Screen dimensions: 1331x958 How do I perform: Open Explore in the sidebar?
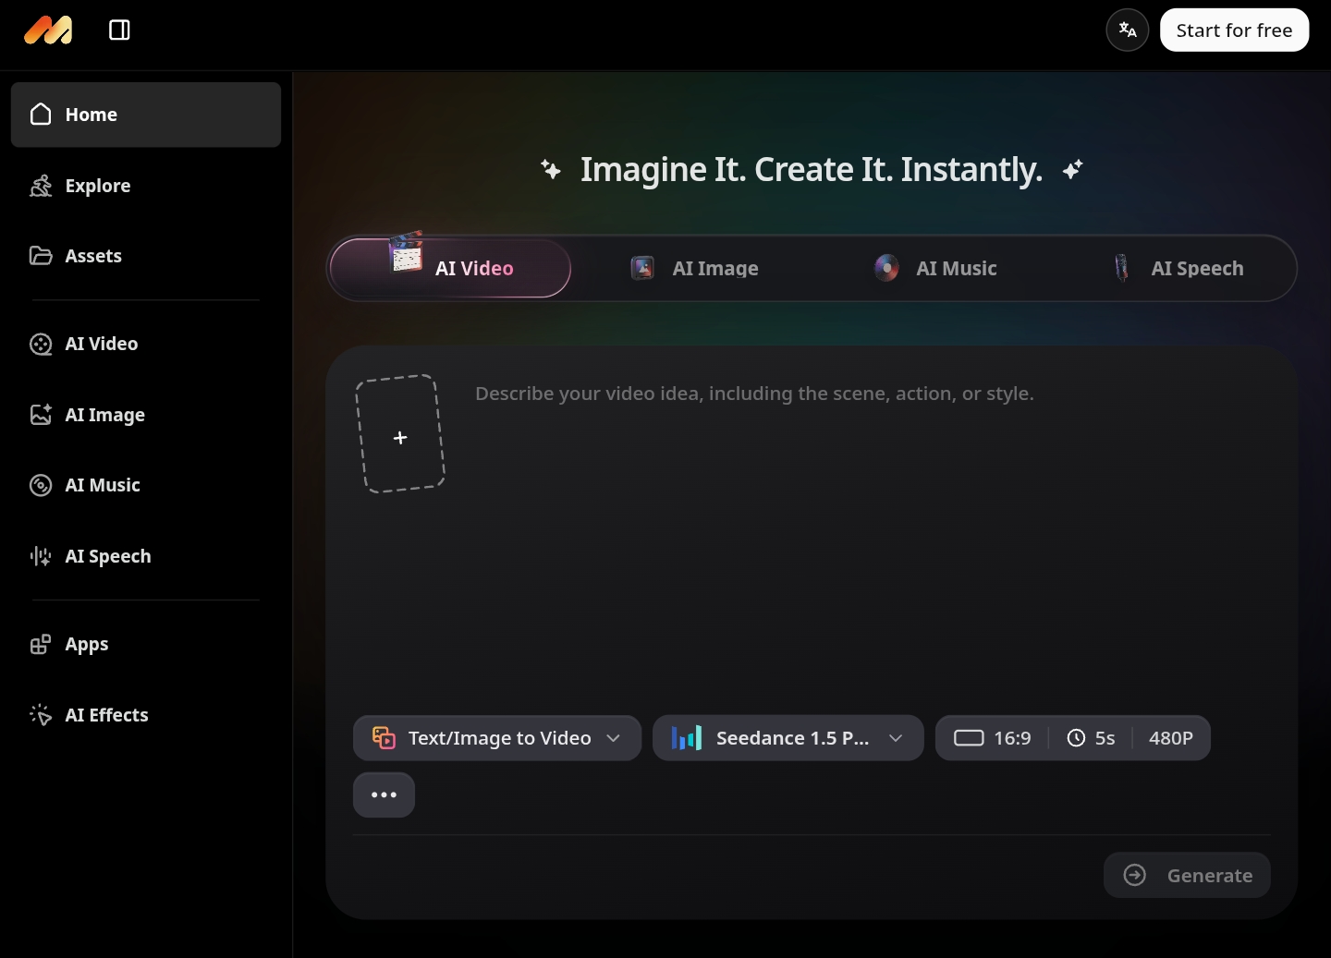tap(146, 186)
